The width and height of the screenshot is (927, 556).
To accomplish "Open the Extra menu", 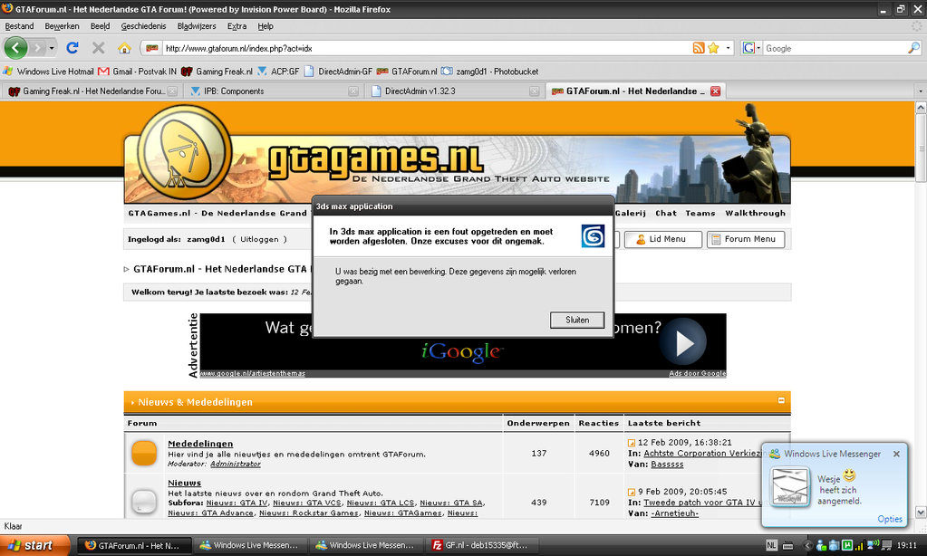I will click(x=237, y=26).
